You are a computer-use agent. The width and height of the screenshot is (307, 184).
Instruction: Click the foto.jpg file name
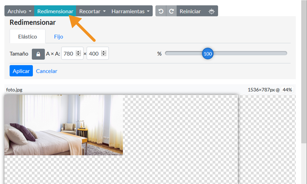coord(14,90)
